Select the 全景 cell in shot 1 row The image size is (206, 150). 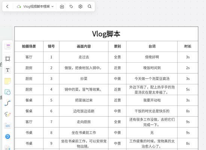click(x=117, y=57)
